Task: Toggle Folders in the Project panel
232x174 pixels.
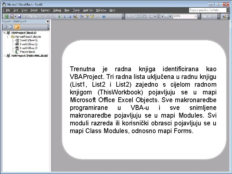Action: 17,27
